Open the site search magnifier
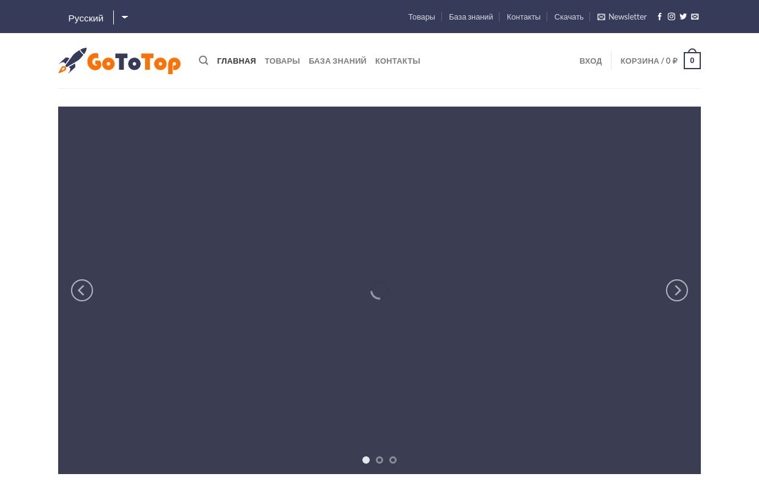 [203, 61]
